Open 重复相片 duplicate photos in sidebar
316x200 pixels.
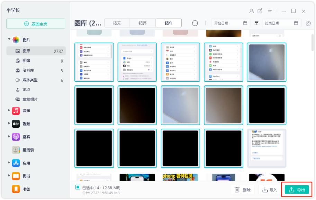(x=36, y=99)
